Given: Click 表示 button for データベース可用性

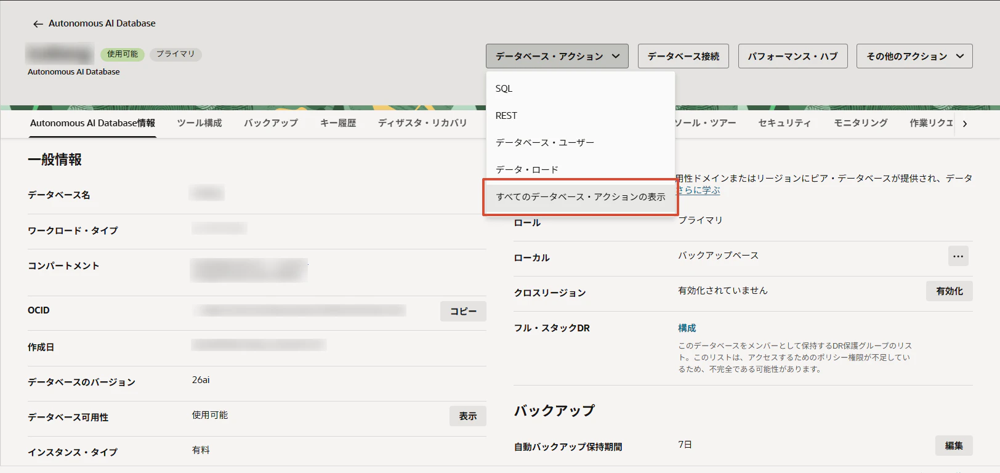Looking at the screenshot, I should click(468, 416).
